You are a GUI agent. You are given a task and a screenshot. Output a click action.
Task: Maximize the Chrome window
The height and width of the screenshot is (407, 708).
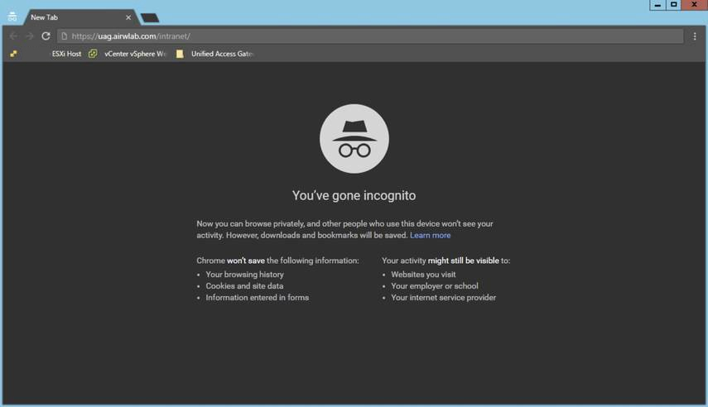tap(674, 4)
